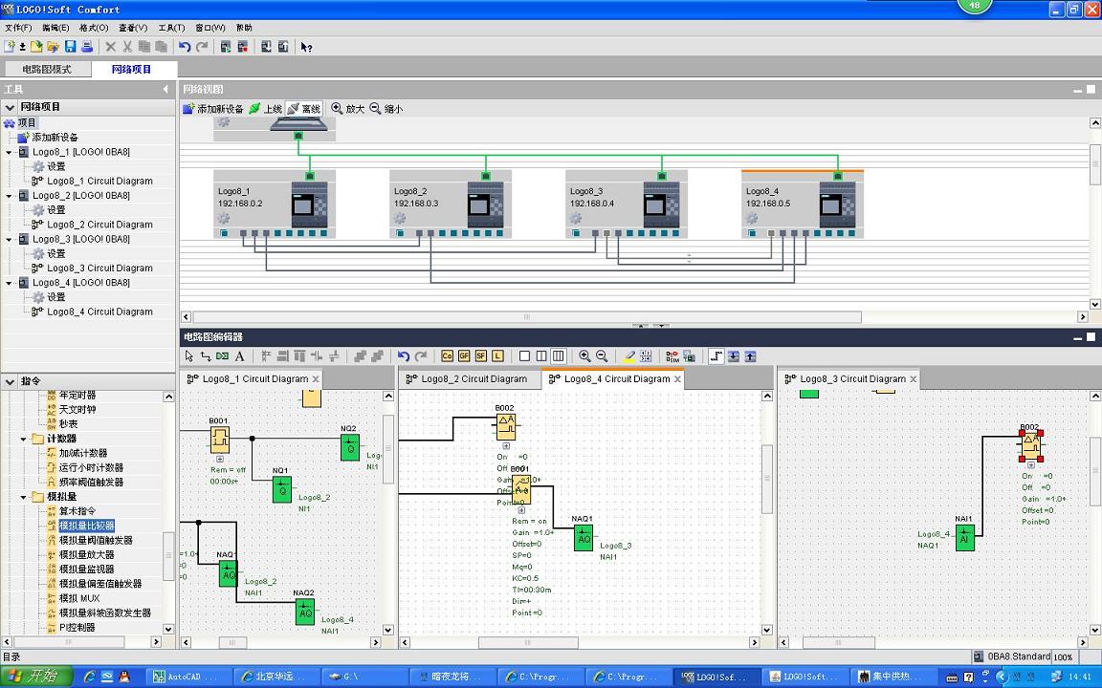Viewport: 1102px width, 688px height.
Task: Undo in the circuit editor toolbar
Action: (x=404, y=355)
